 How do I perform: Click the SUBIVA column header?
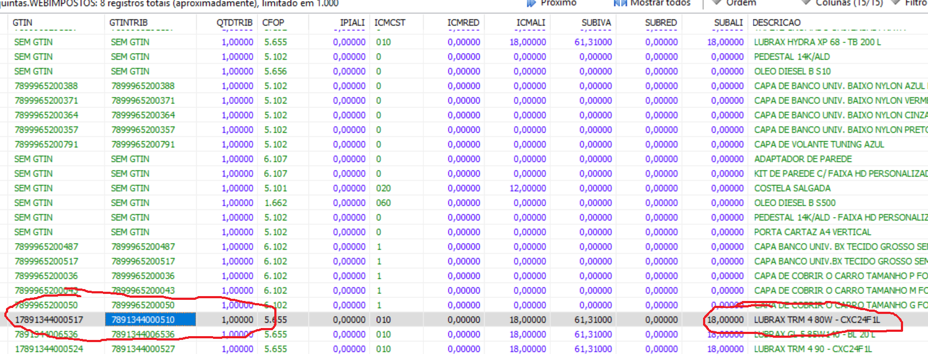(596, 23)
